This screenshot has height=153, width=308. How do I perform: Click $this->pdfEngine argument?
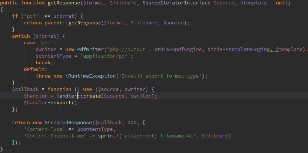(x=178, y=50)
